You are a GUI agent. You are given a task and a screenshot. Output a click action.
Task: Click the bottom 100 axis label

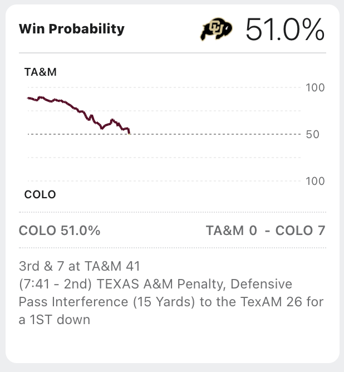pyautogui.click(x=316, y=181)
